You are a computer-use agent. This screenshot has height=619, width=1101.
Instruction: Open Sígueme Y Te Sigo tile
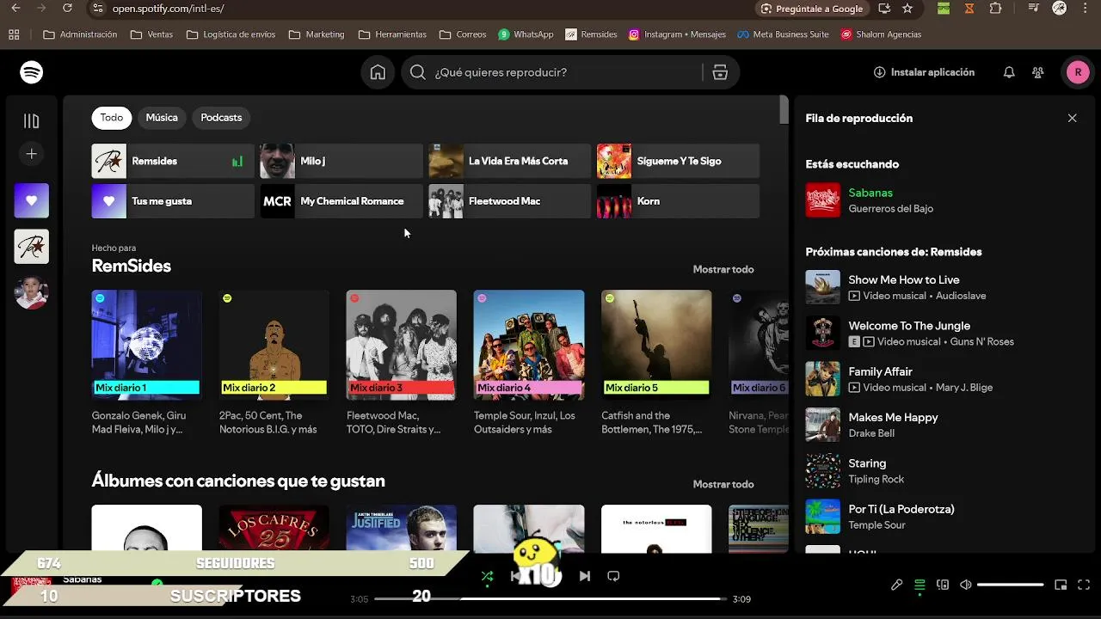coord(679,161)
